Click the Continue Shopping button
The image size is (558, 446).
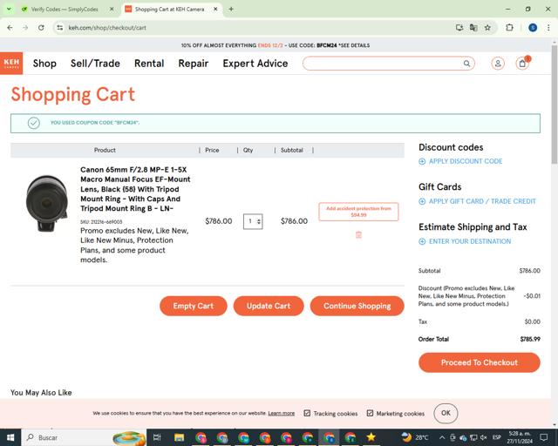click(357, 306)
